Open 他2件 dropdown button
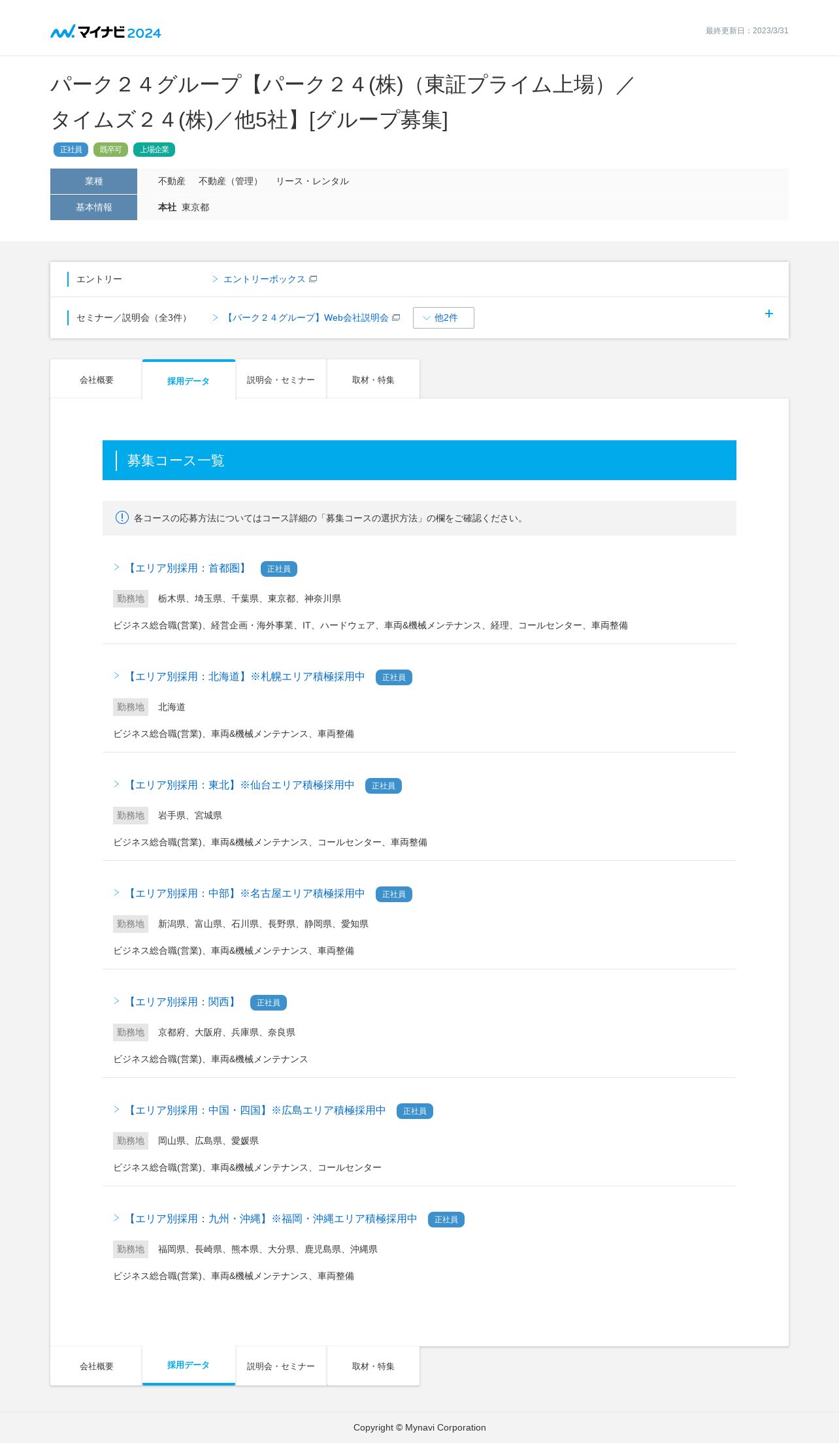Image resolution: width=839 pixels, height=1443 pixels. point(444,317)
